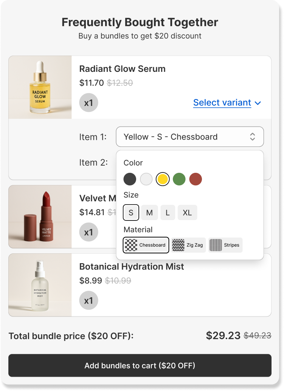Select size L option

168,213
